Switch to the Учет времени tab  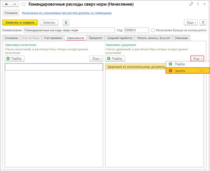[x=53, y=38]
